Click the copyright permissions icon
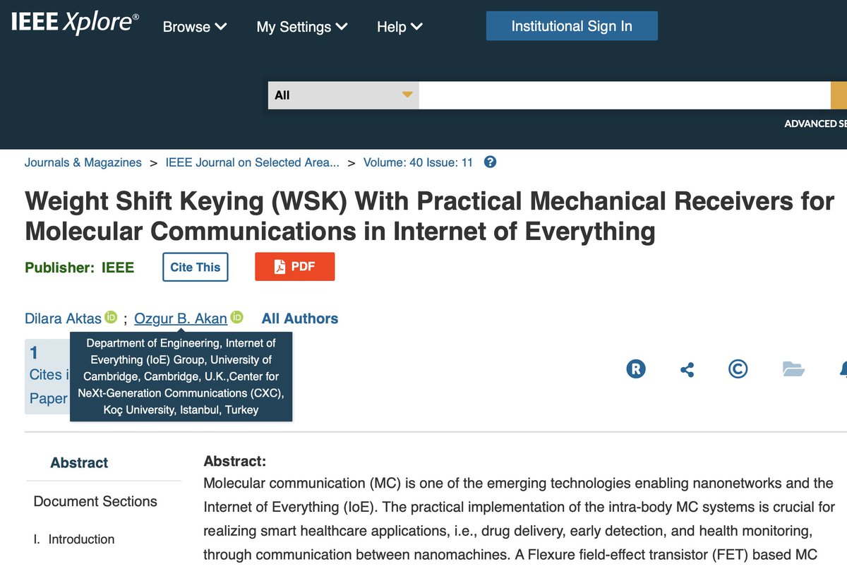The image size is (847, 569). click(738, 369)
